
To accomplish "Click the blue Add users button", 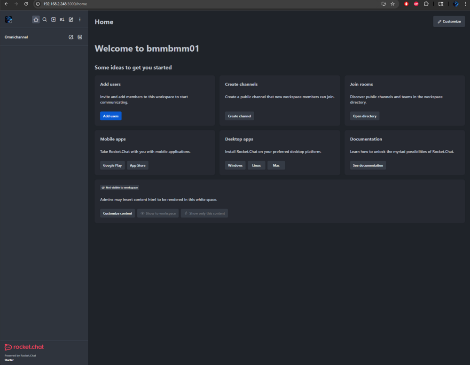I will [x=110, y=116].
